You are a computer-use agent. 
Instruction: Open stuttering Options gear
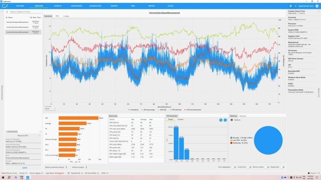[x=232, y=120]
